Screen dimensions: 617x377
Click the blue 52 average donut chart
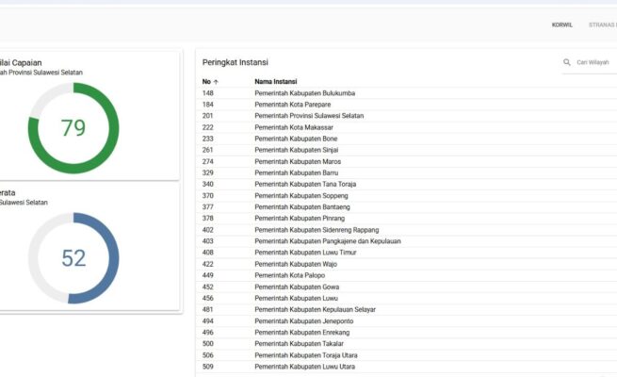[x=73, y=257]
